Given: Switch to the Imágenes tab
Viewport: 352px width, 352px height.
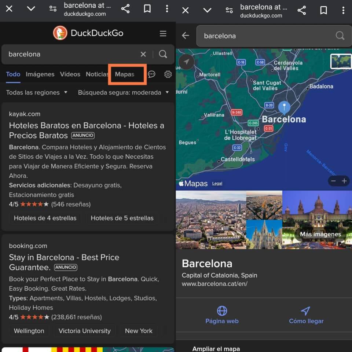Looking at the screenshot, I should pos(40,74).
